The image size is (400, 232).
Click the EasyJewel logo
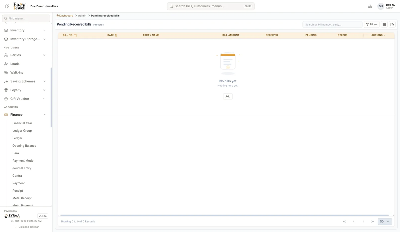19,6
